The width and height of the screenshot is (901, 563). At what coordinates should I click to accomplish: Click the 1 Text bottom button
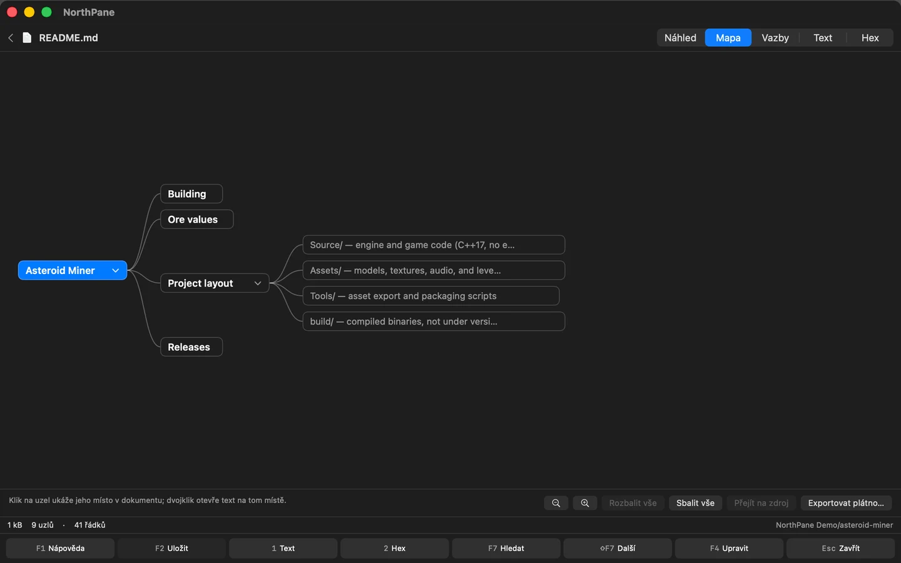click(283, 549)
